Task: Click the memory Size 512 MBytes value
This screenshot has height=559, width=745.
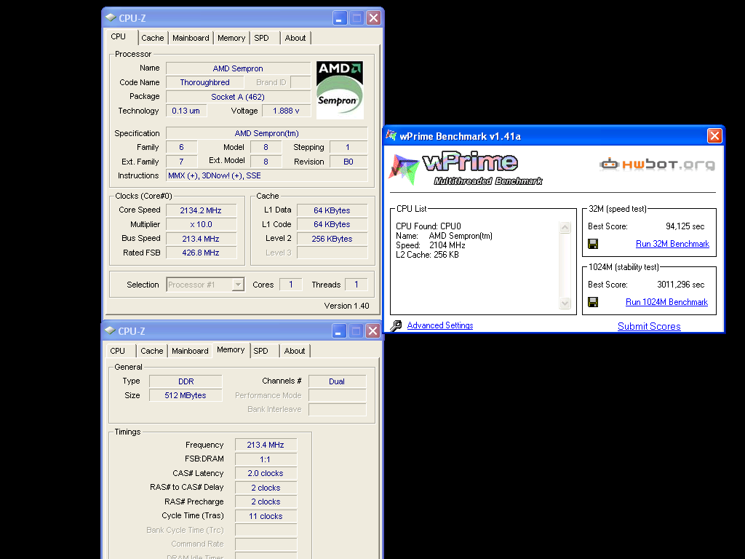Action: pos(186,395)
